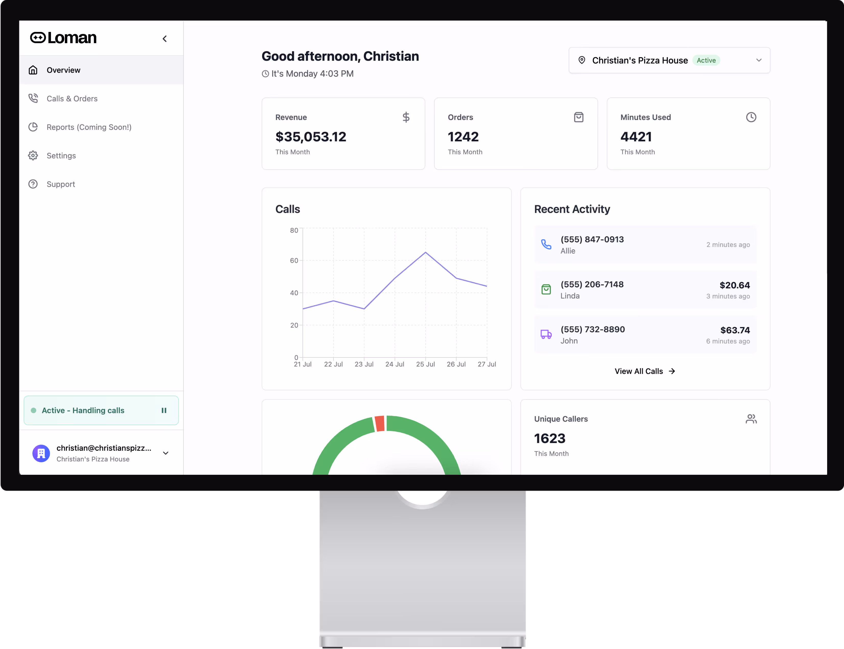The image size is (844, 649).
Task: Pause the Active - Handling calls status
Action: tap(164, 411)
